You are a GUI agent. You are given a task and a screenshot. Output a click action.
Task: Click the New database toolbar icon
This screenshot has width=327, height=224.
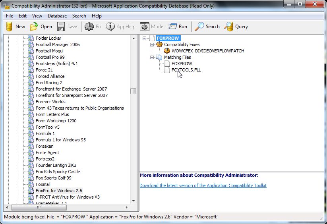point(9,27)
